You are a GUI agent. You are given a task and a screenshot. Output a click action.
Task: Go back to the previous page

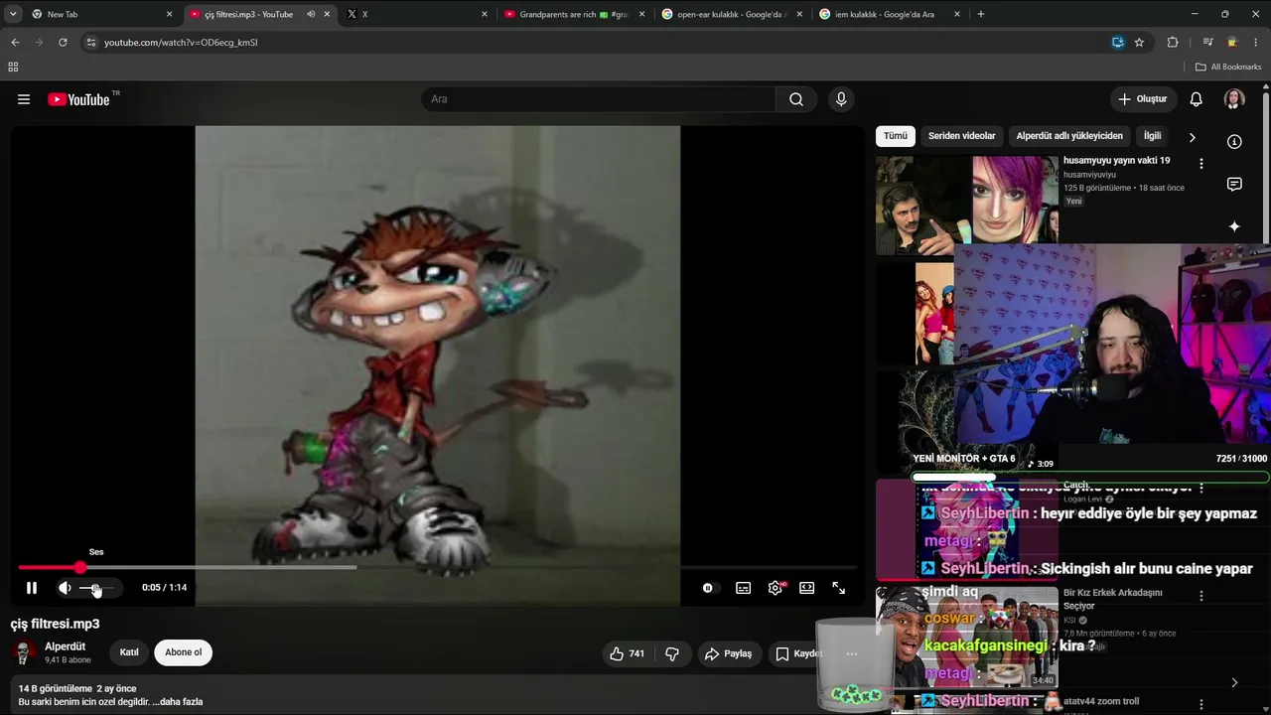coord(15,43)
